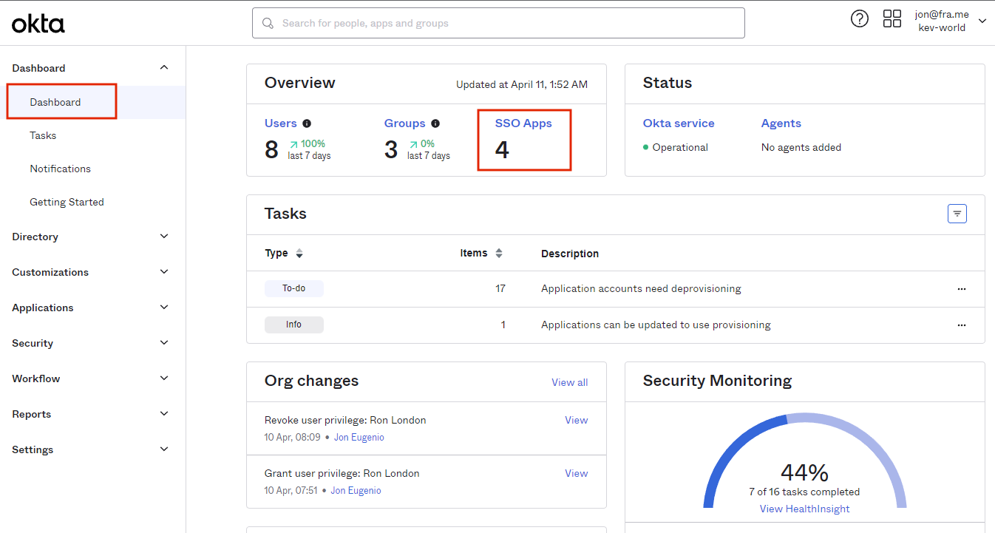This screenshot has width=995, height=533.
Task: Expand the Directory sidebar section
Action: tap(164, 237)
